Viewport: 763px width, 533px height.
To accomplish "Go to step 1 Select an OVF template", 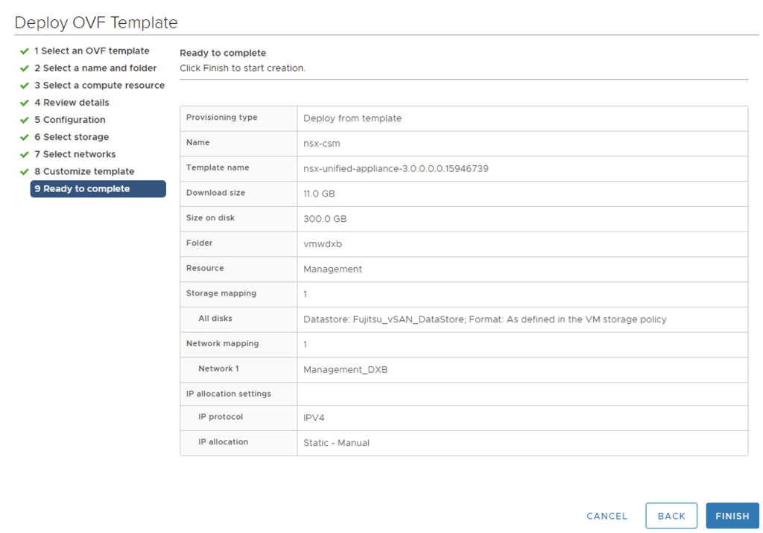I will (x=91, y=51).
